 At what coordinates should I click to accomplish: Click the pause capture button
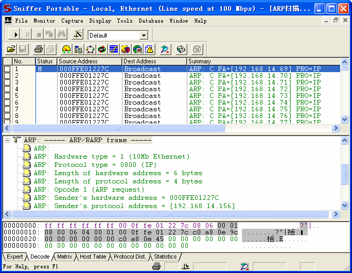(27, 35)
